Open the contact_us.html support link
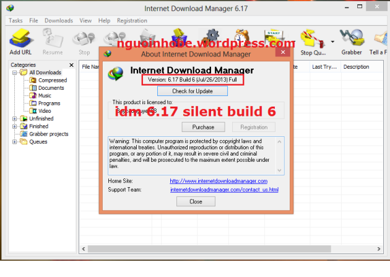The height and width of the screenshot is (277, 390). [224, 190]
